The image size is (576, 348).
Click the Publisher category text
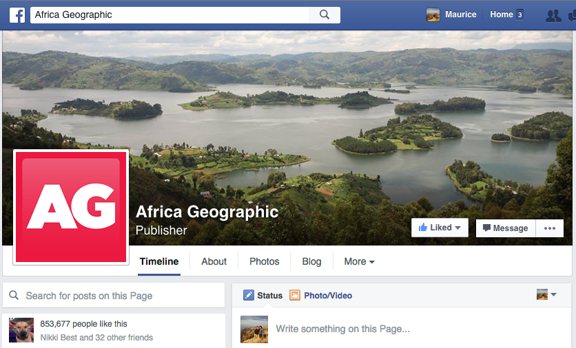pos(161,230)
